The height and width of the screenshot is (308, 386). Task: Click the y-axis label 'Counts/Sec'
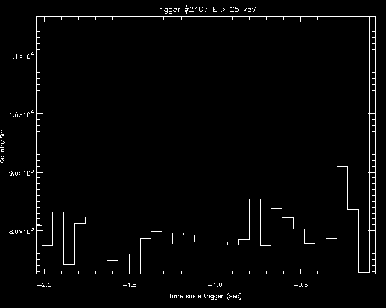[x=2, y=146]
